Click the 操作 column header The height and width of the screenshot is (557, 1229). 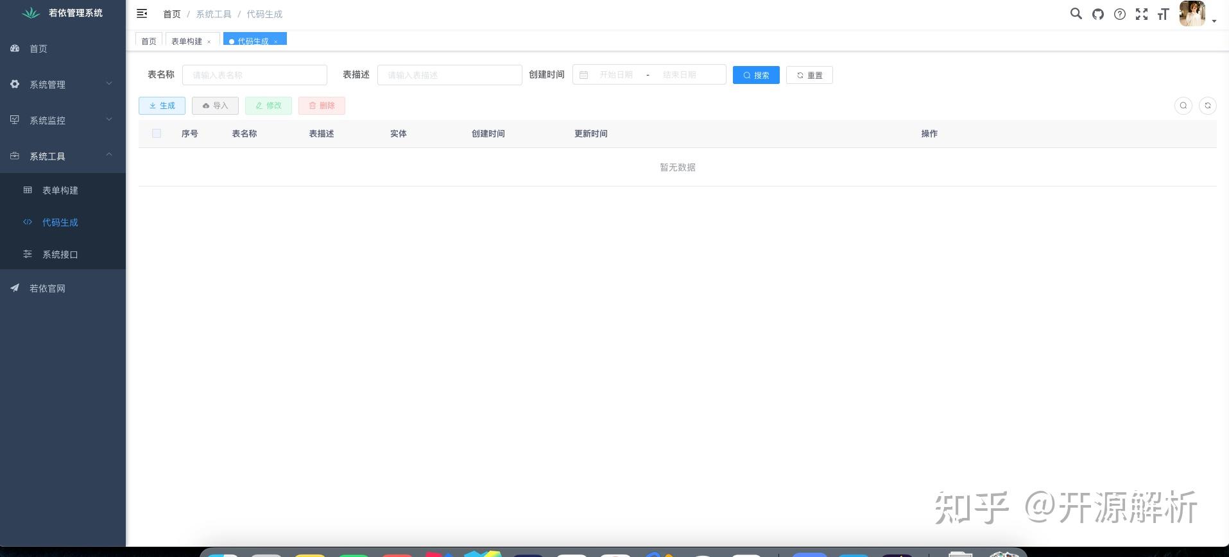929,134
